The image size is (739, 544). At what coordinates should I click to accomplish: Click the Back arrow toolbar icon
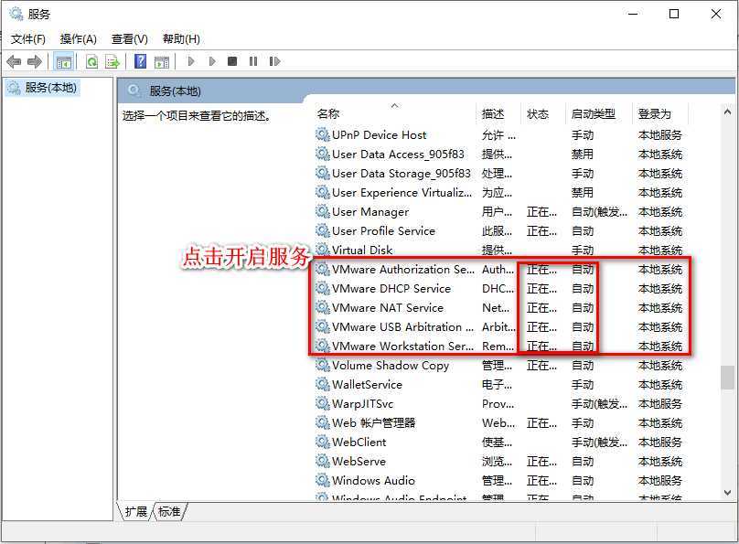[14, 61]
